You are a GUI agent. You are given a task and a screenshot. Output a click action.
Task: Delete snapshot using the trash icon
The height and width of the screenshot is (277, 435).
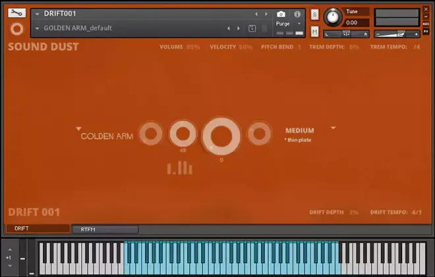coord(264,28)
